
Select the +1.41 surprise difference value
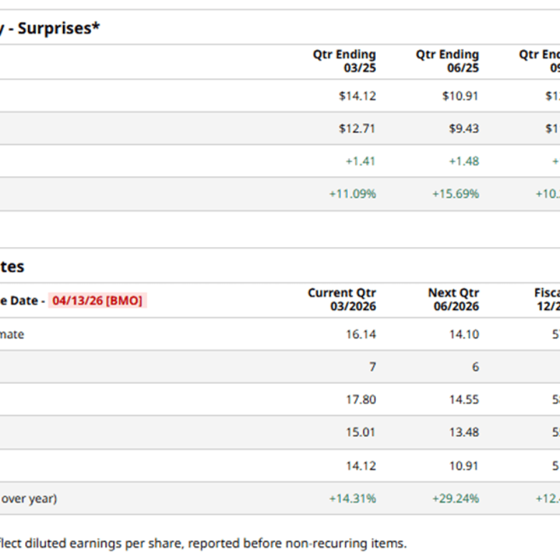click(x=360, y=161)
